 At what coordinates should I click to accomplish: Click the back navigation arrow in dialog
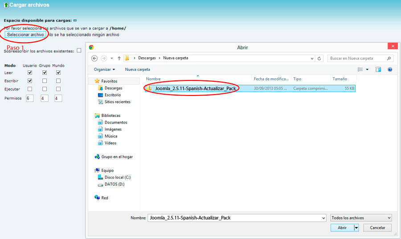coord(94,58)
